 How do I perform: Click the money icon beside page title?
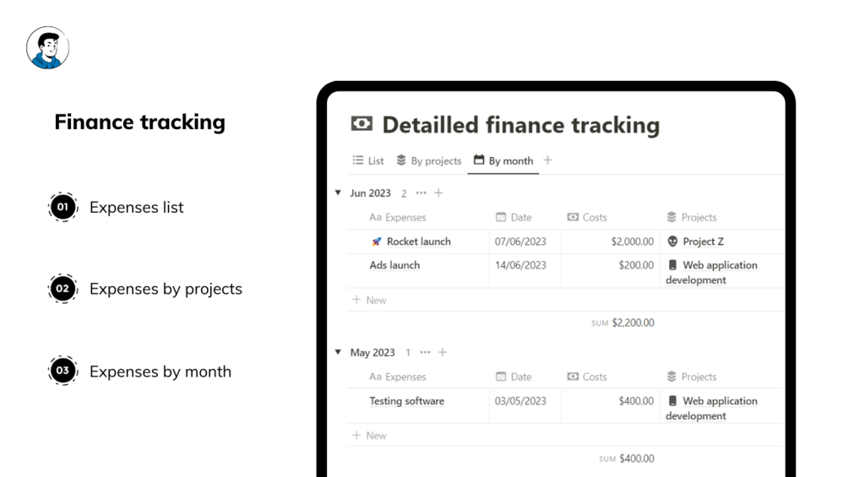[362, 124]
